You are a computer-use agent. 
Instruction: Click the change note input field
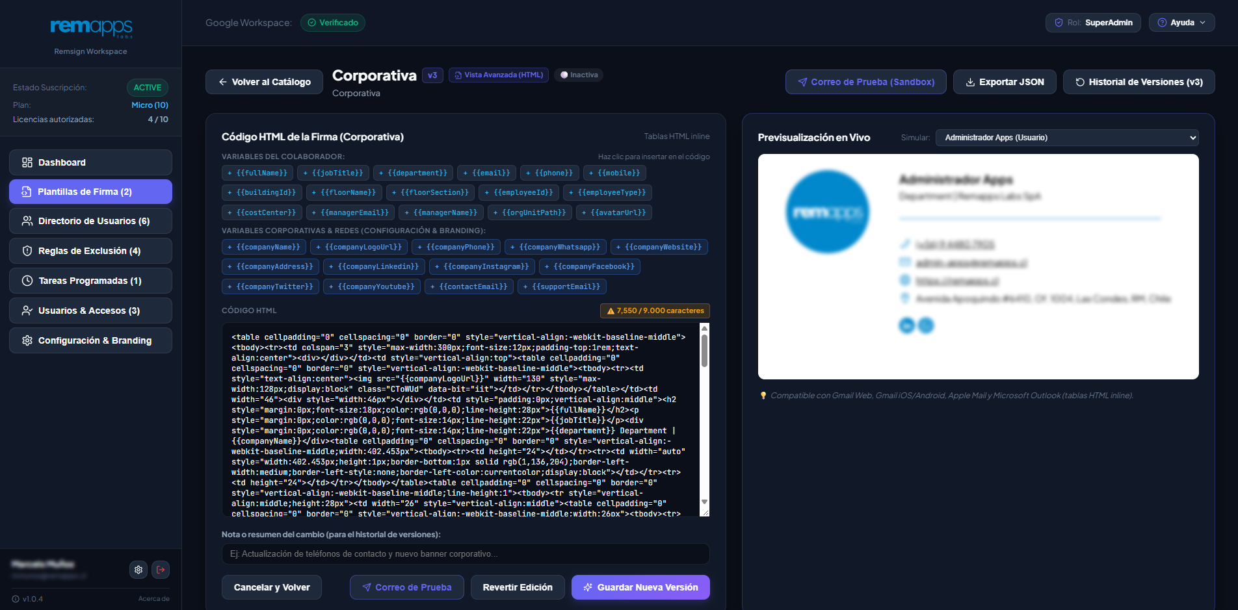(x=466, y=554)
